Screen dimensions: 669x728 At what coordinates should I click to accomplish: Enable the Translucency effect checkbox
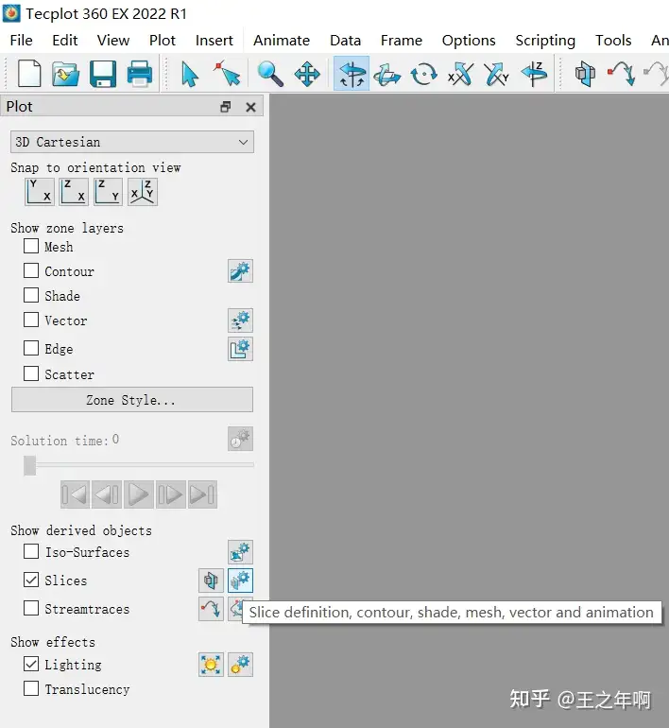point(31,688)
